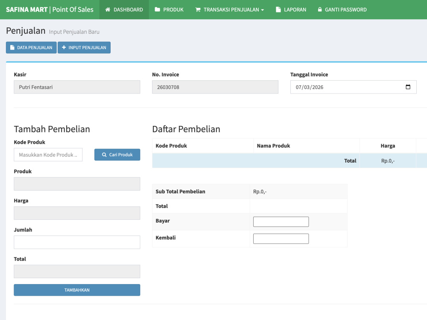Focus the Kode Produk input field
This screenshot has width=427, height=320.
48,154
